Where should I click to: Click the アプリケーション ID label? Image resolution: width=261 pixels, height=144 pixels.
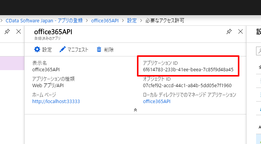click(160, 63)
